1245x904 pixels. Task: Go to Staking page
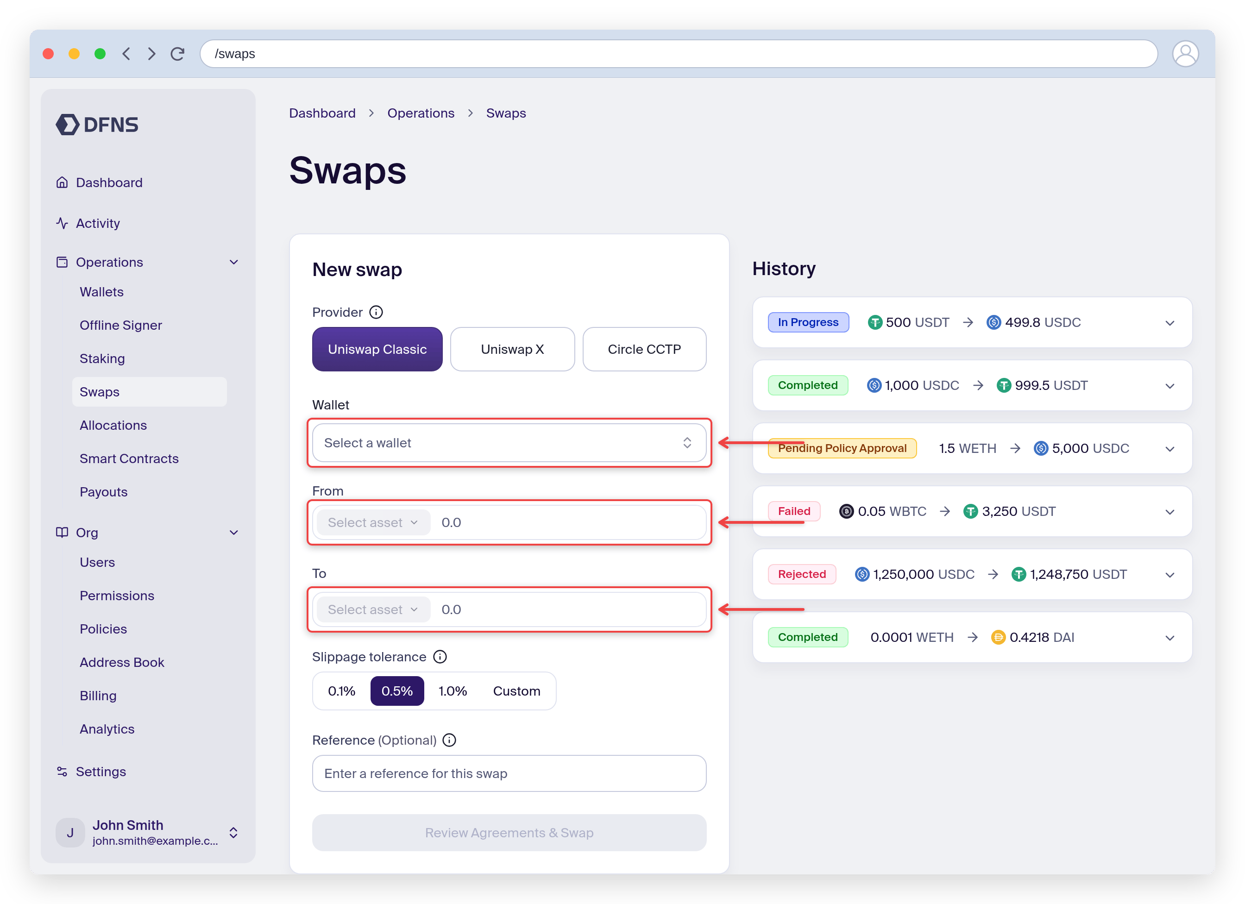click(x=102, y=359)
